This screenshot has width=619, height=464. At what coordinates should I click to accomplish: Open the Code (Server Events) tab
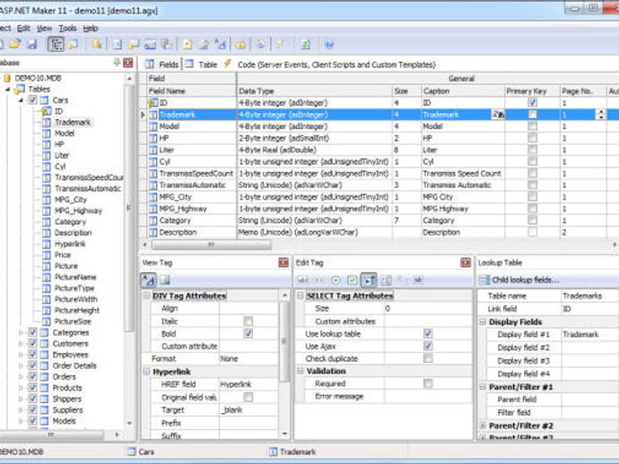pos(330,64)
